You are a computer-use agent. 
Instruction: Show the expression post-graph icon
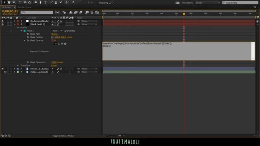59,44
